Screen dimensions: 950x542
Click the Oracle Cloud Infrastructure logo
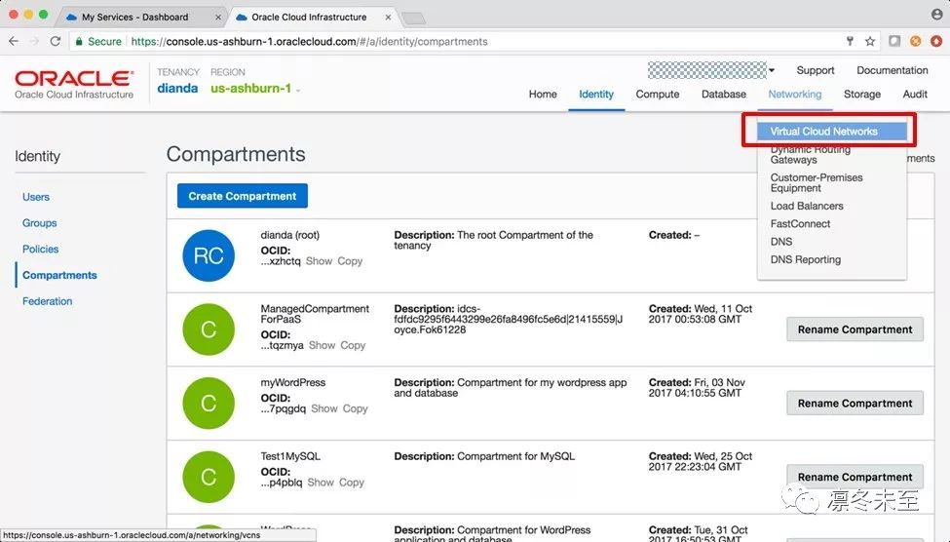click(74, 84)
